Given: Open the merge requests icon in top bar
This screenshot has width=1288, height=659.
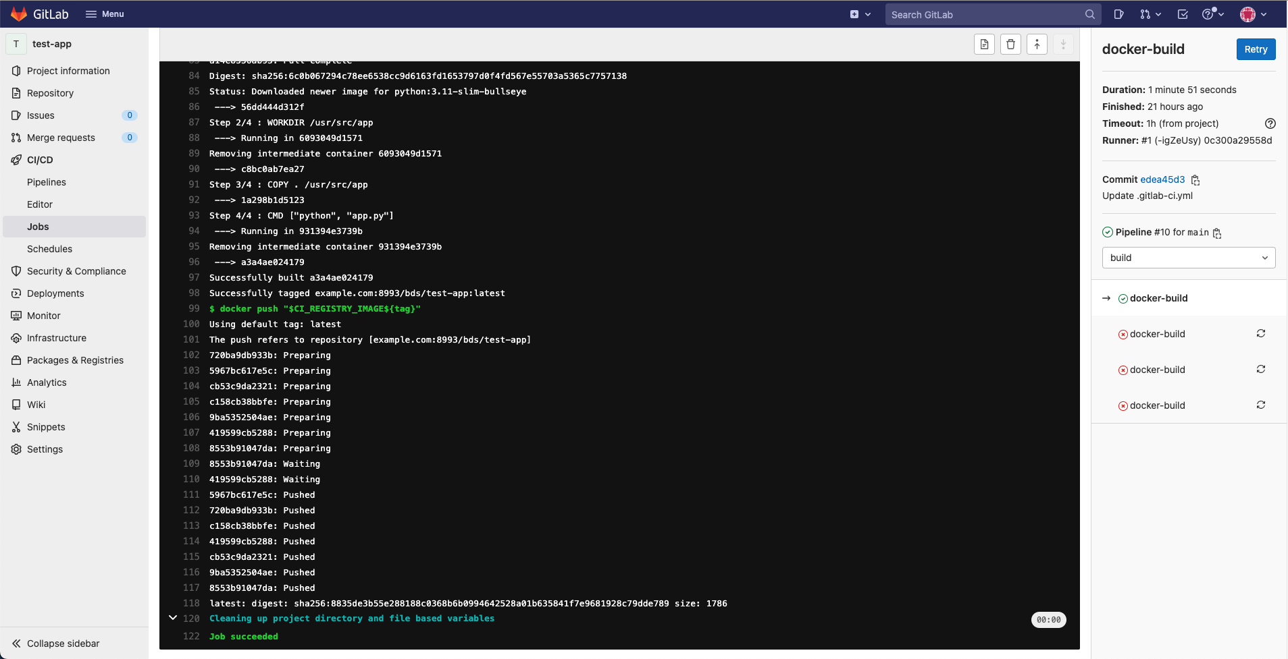Looking at the screenshot, I should click(1147, 14).
